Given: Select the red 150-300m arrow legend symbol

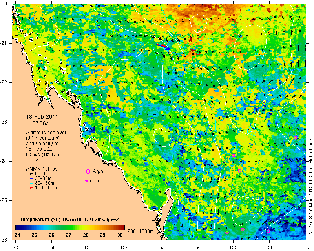Looking at the screenshot, I should pyautogui.click(x=31, y=188).
